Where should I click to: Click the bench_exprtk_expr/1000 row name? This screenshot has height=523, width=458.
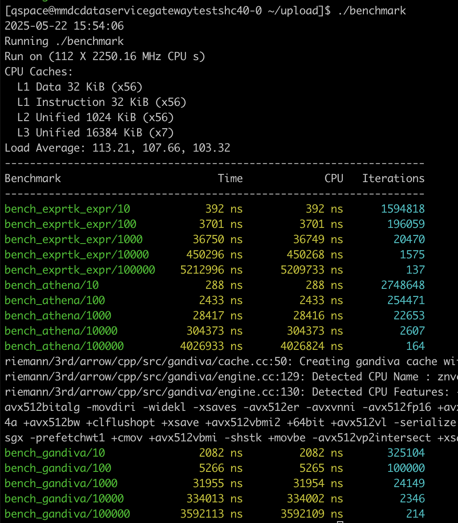click(73, 240)
